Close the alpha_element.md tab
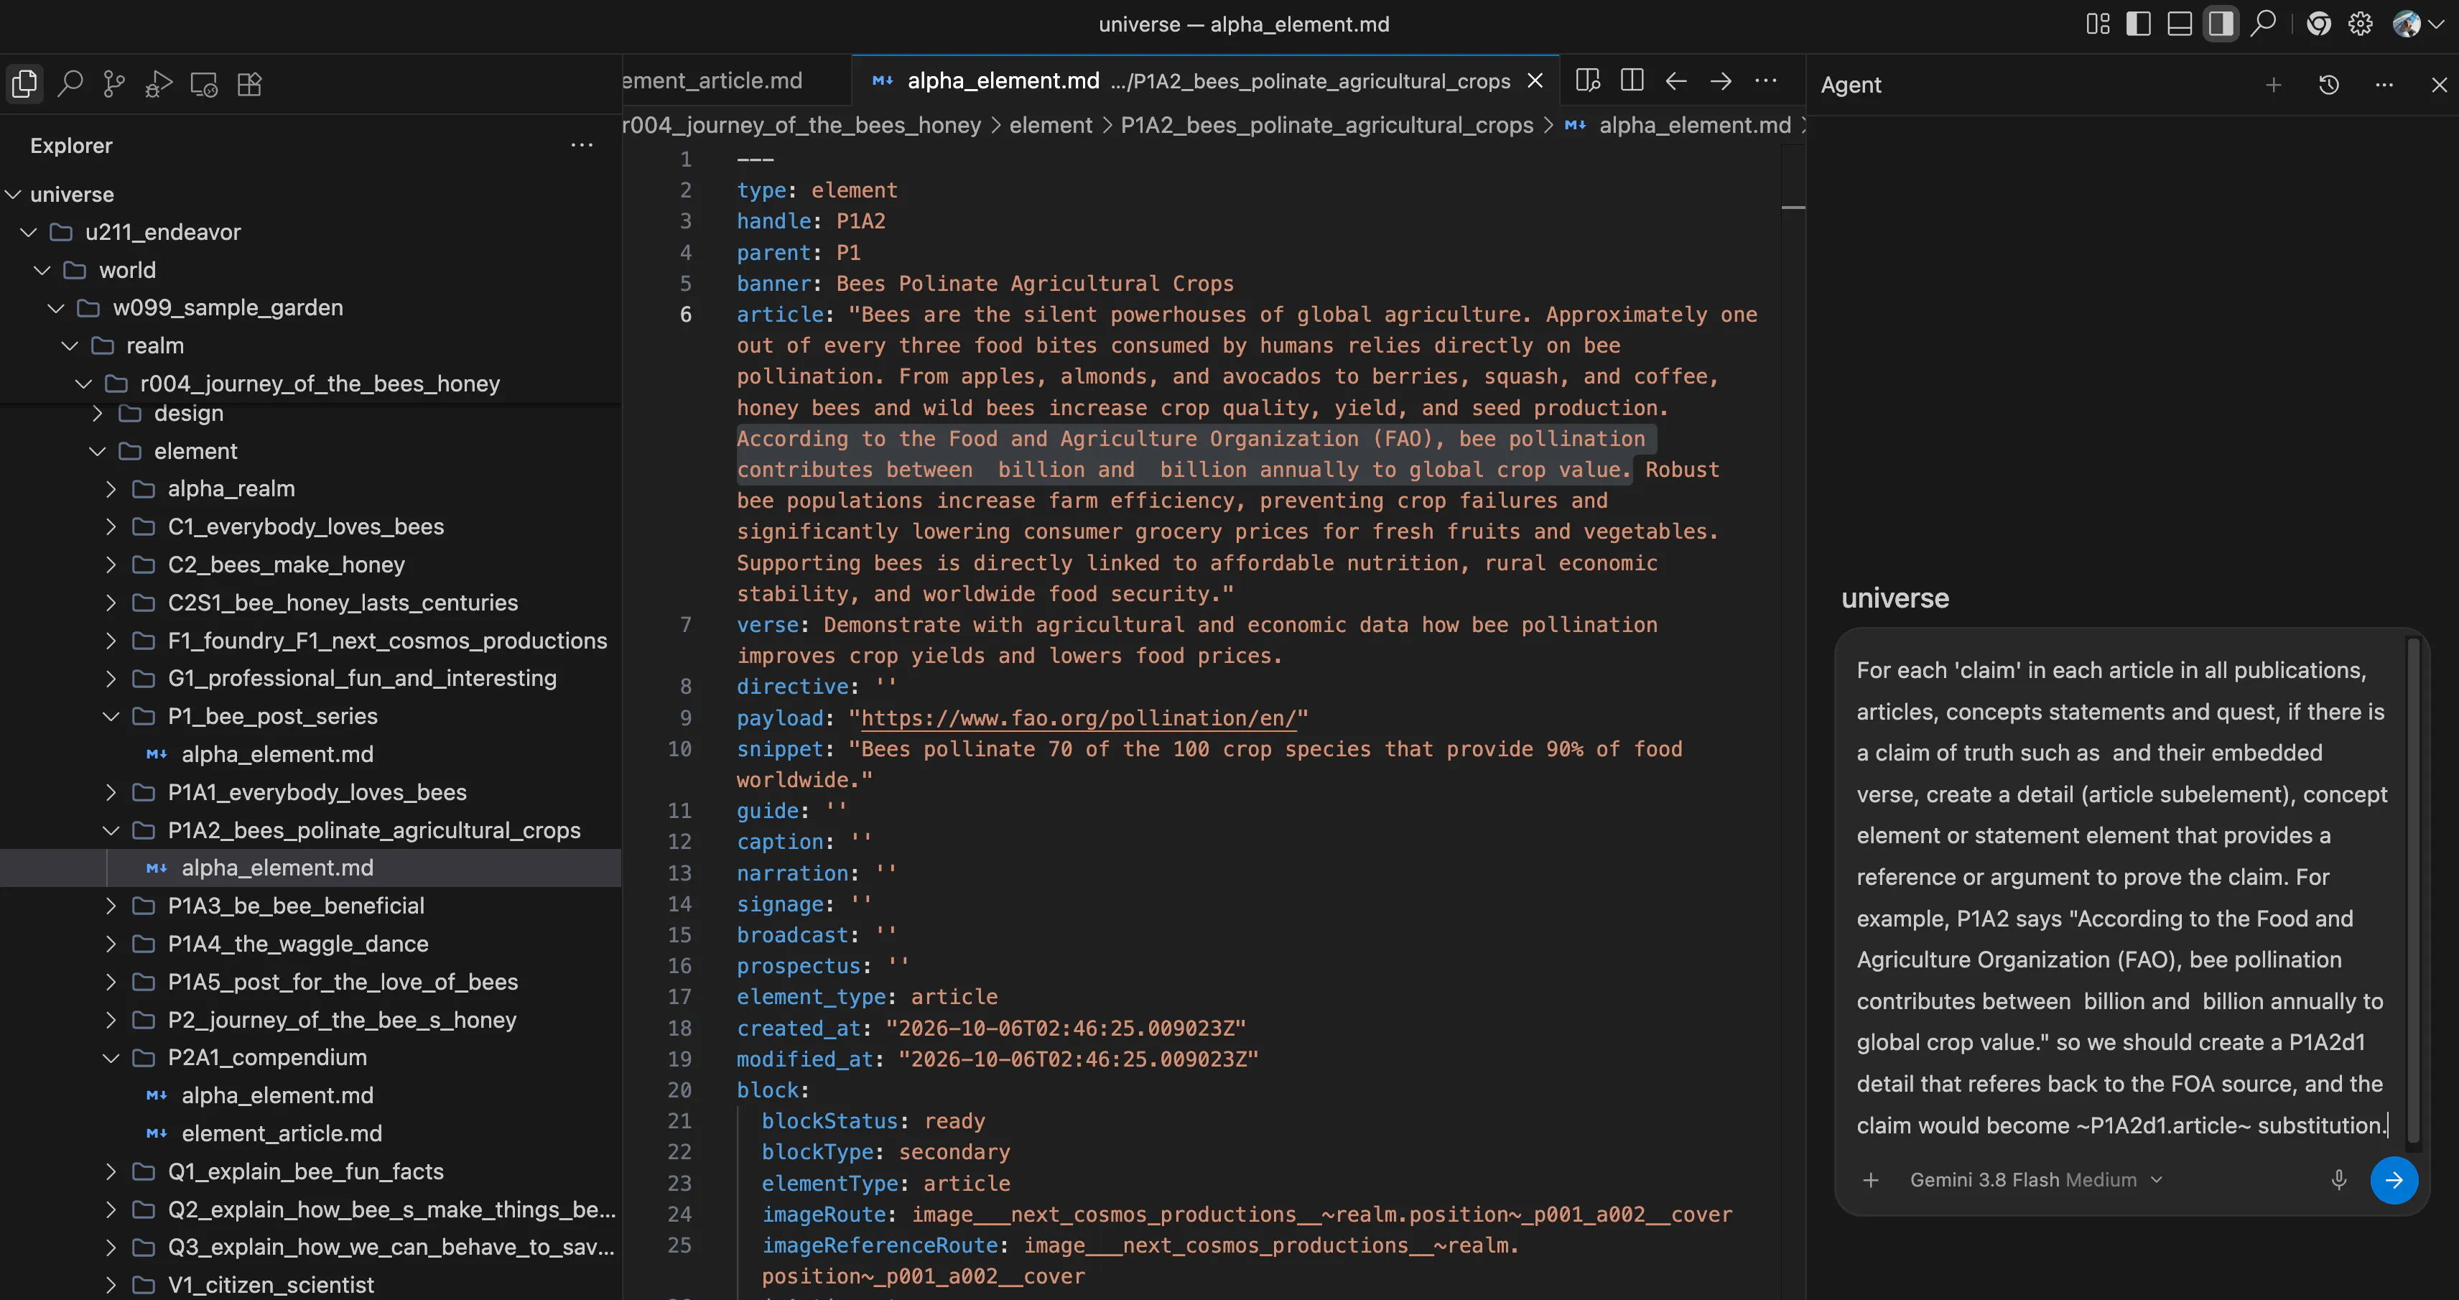This screenshot has width=2459, height=1300. 1535,81
